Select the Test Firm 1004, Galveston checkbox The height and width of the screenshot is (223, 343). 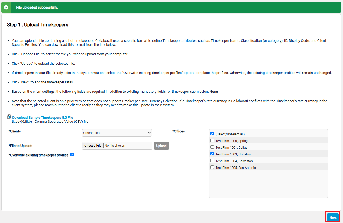(212, 161)
